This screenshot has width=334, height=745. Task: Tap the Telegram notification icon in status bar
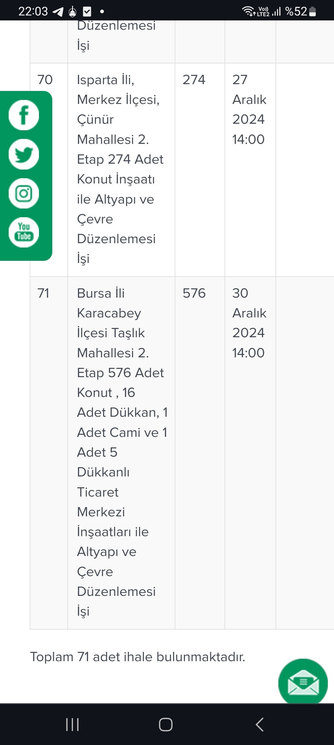[x=58, y=12]
